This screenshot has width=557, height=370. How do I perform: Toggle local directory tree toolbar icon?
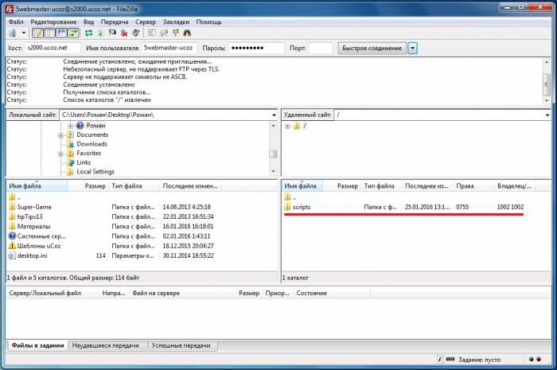point(49,33)
